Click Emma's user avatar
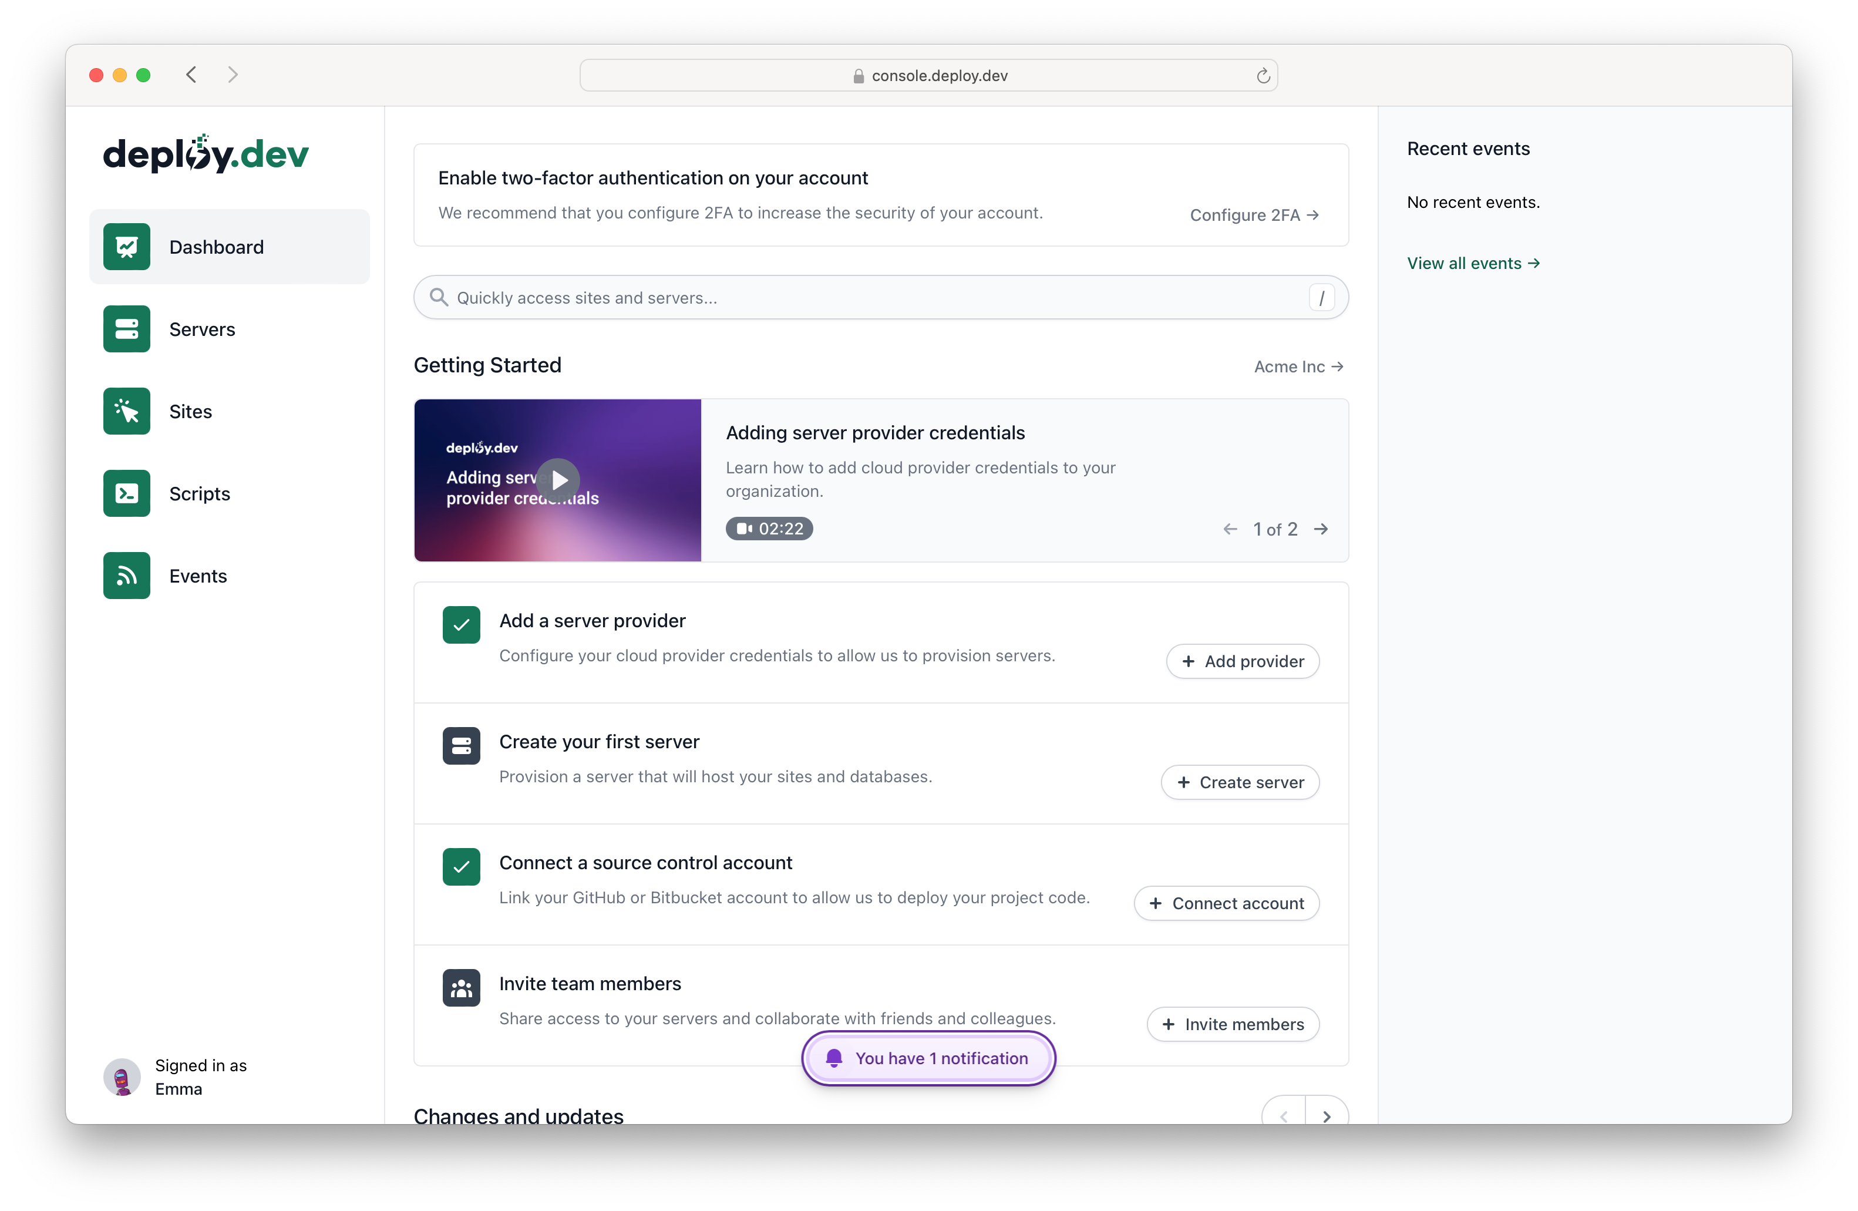This screenshot has width=1858, height=1211. pyautogui.click(x=122, y=1077)
